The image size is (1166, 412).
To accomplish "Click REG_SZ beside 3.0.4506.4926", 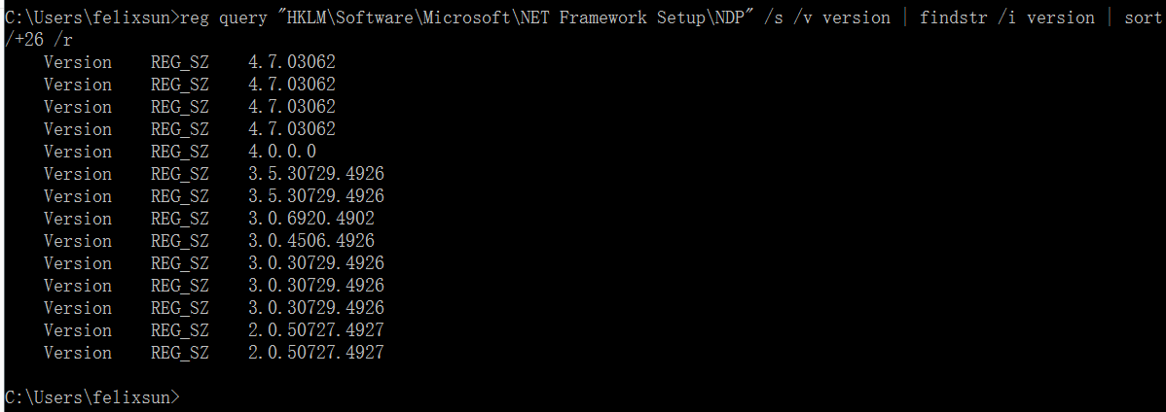I will coord(179,241).
